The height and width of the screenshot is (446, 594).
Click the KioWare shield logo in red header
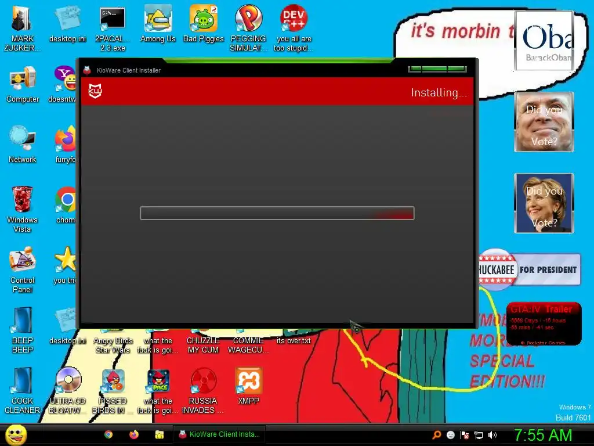[x=95, y=91]
